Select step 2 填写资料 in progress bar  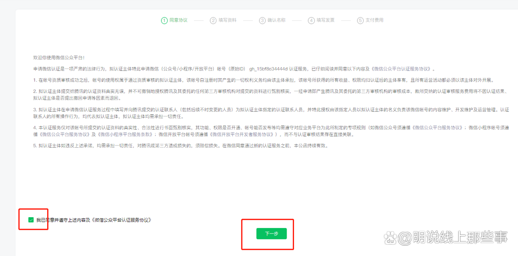223,20
